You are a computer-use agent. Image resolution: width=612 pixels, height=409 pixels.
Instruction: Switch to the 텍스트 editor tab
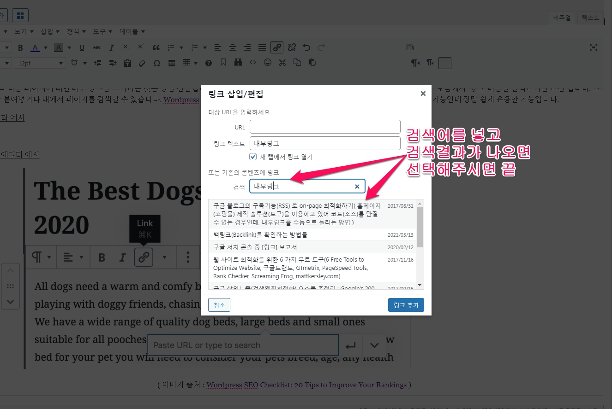click(x=590, y=18)
